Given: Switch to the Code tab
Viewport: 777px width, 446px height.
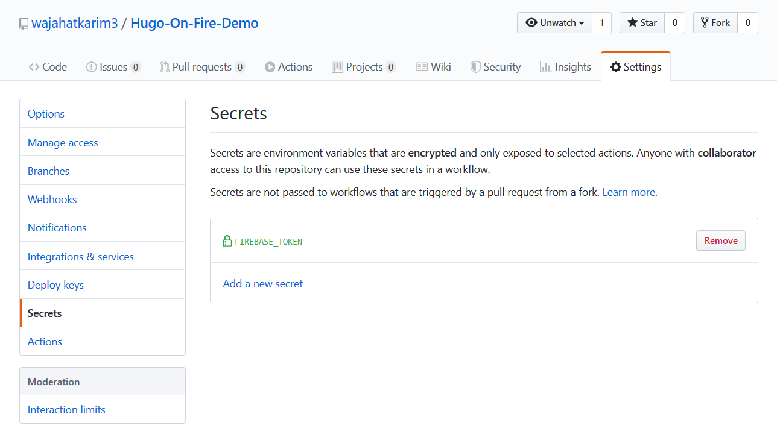Looking at the screenshot, I should click(x=48, y=67).
